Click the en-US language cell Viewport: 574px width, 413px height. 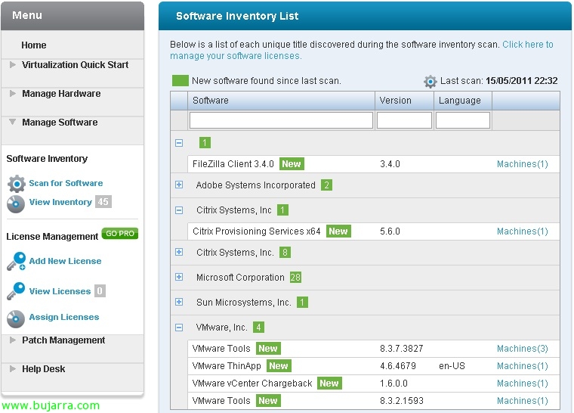[452, 366]
